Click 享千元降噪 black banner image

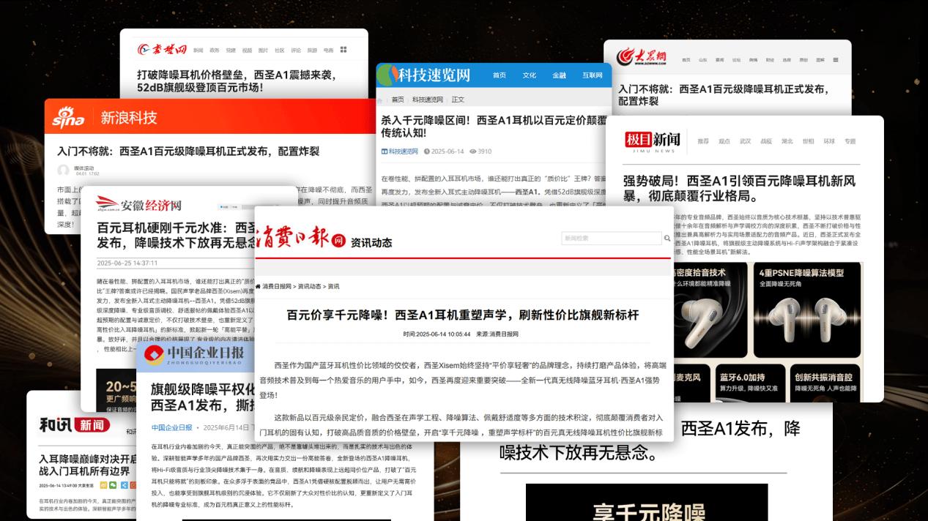647,502
